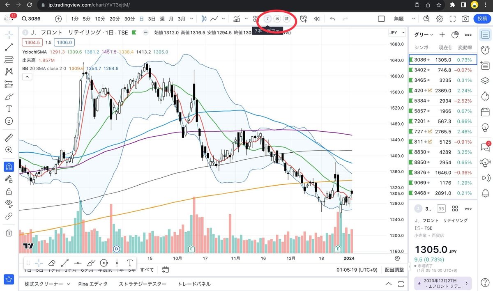Viewport: 493px width, 291px height.
Task: Select the trend line drawing tool
Action: coord(9,47)
